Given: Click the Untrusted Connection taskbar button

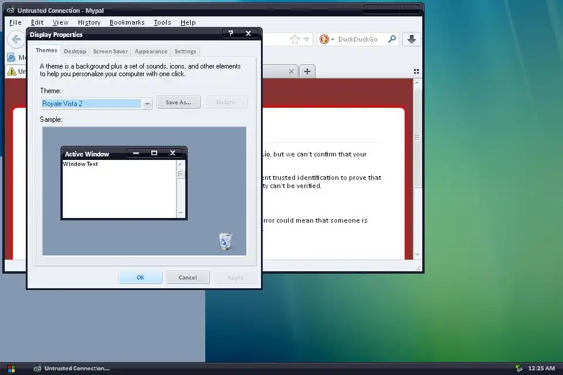Looking at the screenshot, I should [x=72, y=369].
